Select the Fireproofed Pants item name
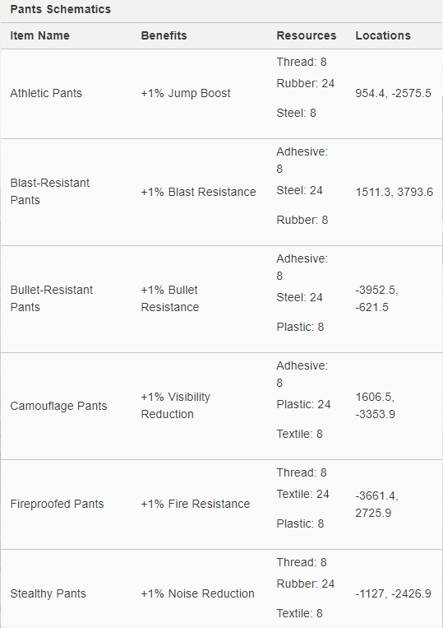 pos(58,504)
